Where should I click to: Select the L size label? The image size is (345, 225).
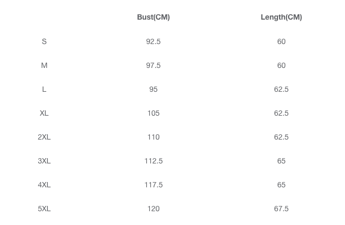[44, 90]
